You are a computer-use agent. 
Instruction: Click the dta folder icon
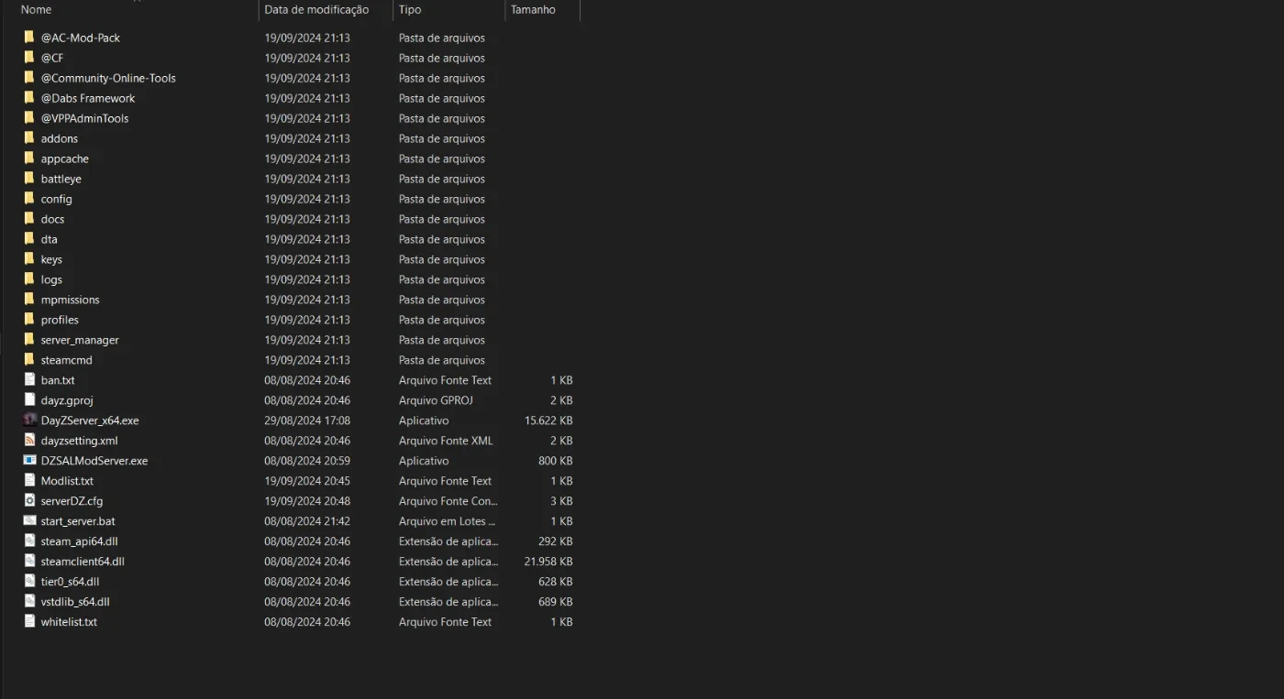29,239
